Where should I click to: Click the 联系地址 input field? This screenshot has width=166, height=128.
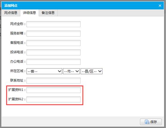point(53,81)
